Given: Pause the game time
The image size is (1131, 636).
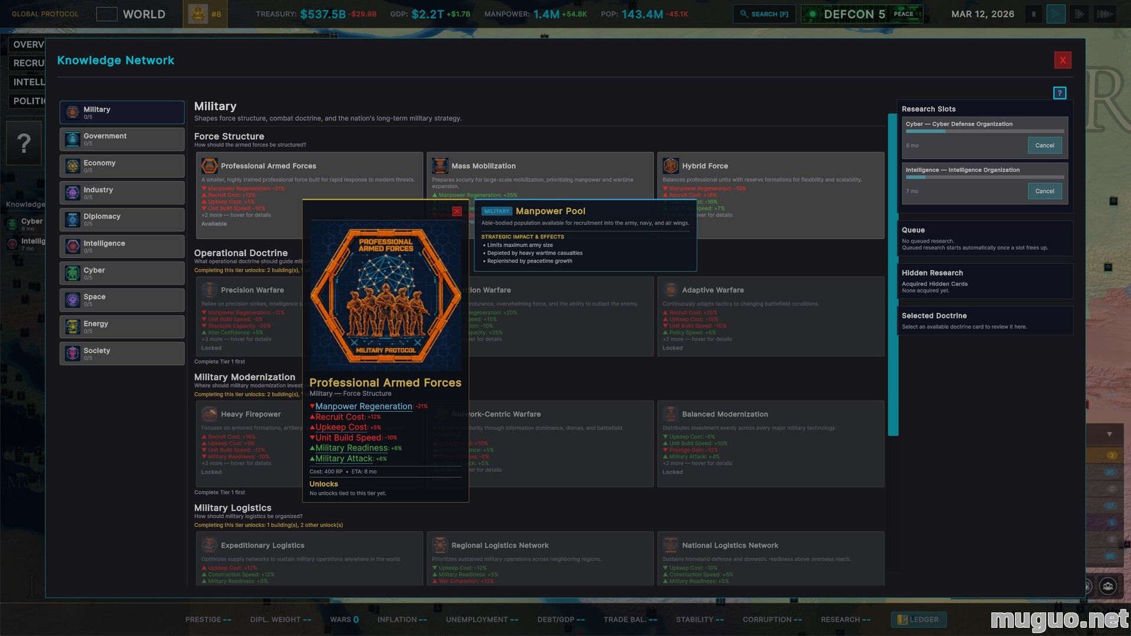Looking at the screenshot, I should (x=1033, y=14).
